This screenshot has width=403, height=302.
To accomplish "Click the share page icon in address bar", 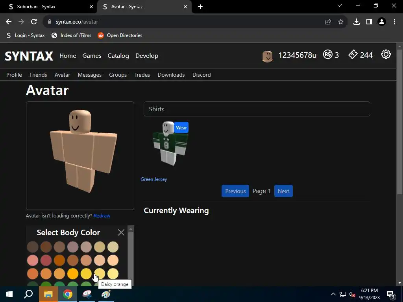I will (328, 22).
